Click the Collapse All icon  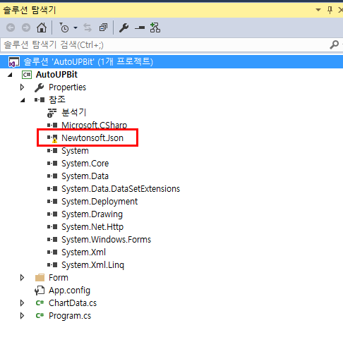coord(103,28)
